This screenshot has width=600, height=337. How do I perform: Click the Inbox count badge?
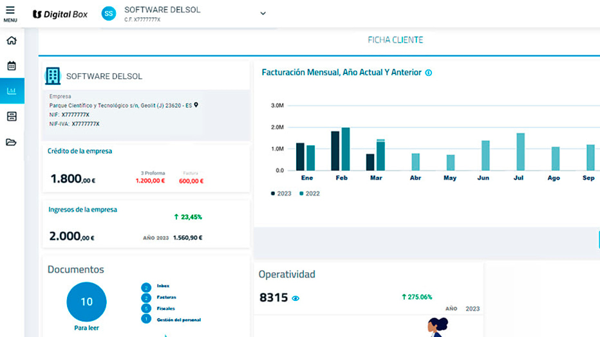tap(145, 287)
